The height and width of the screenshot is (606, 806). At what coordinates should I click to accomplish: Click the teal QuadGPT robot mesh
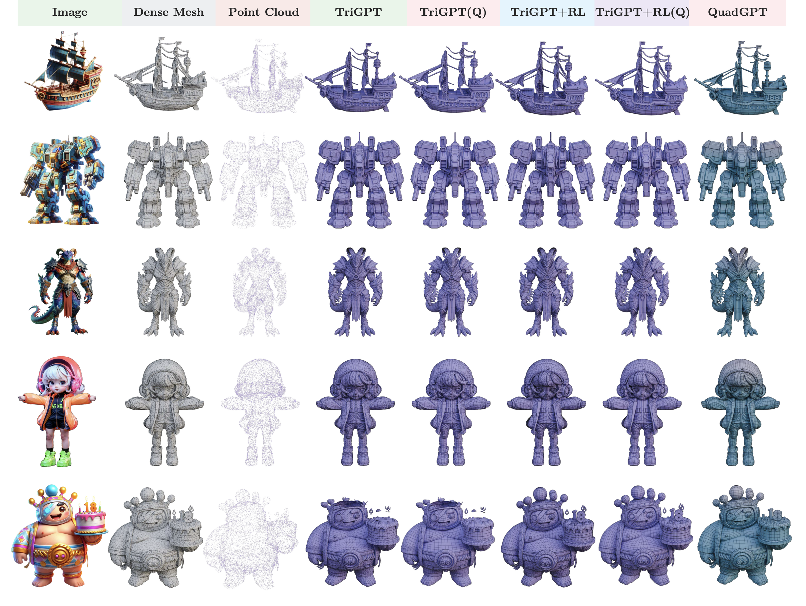click(742, 181)
